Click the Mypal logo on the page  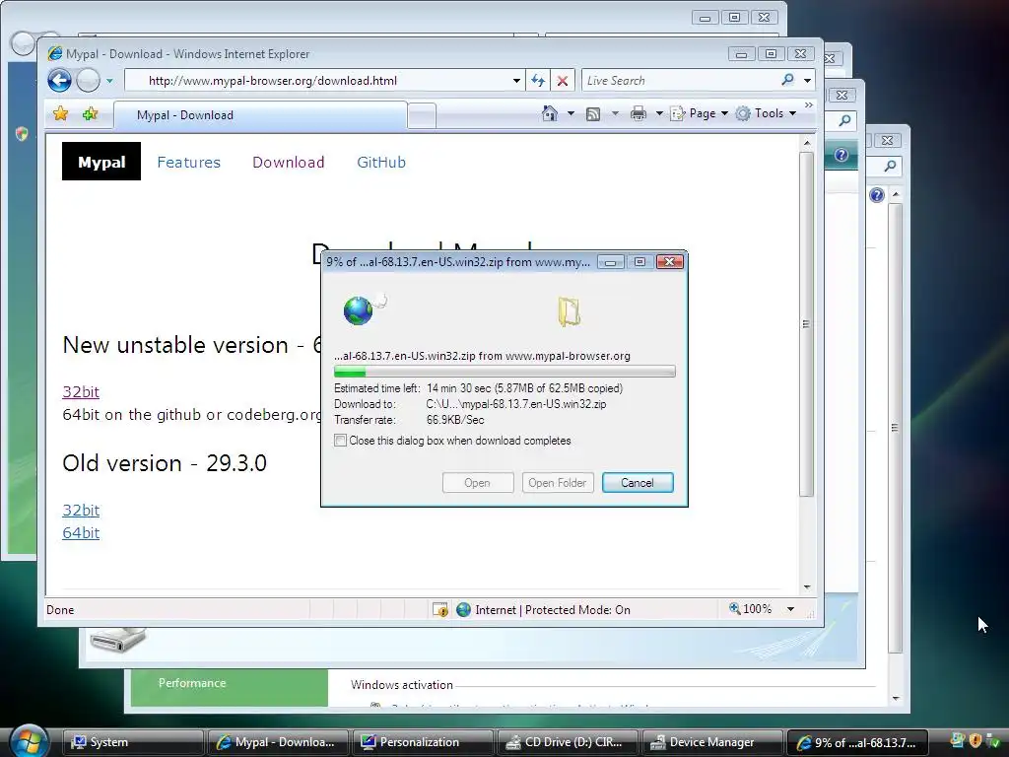pyautogui.click(x=101, y=162)
